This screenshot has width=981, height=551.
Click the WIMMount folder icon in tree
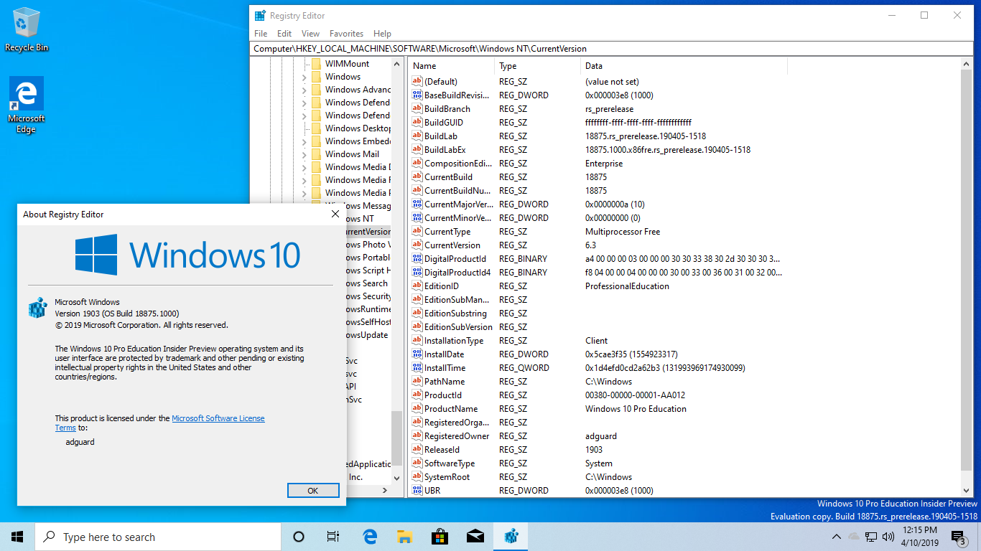316,64
